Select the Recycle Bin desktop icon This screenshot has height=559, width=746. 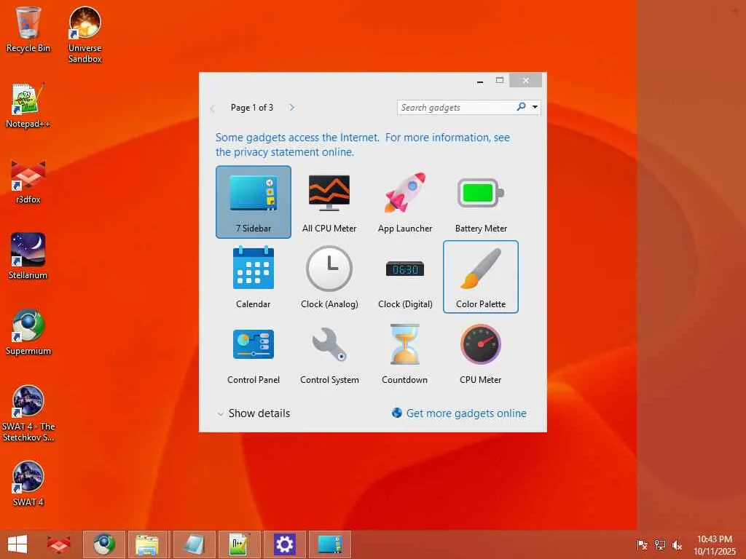click(x=28, y=29)
